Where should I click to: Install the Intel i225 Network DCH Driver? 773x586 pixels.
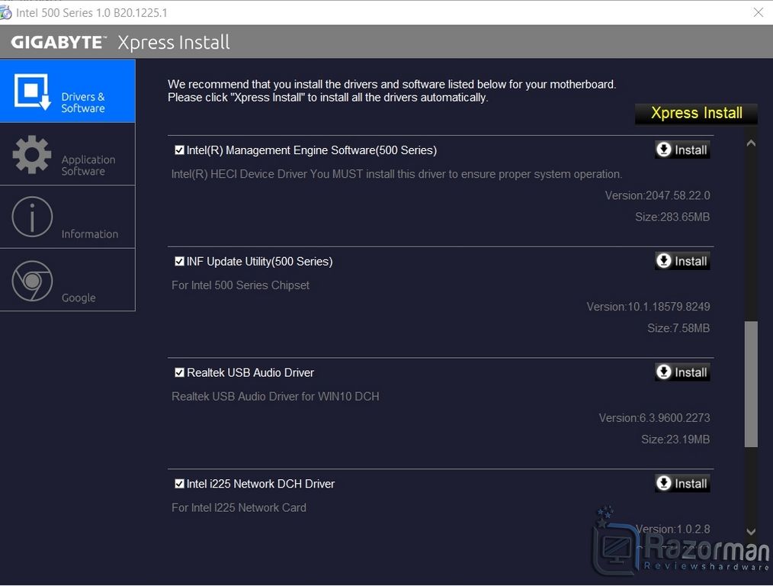(682, 483)
